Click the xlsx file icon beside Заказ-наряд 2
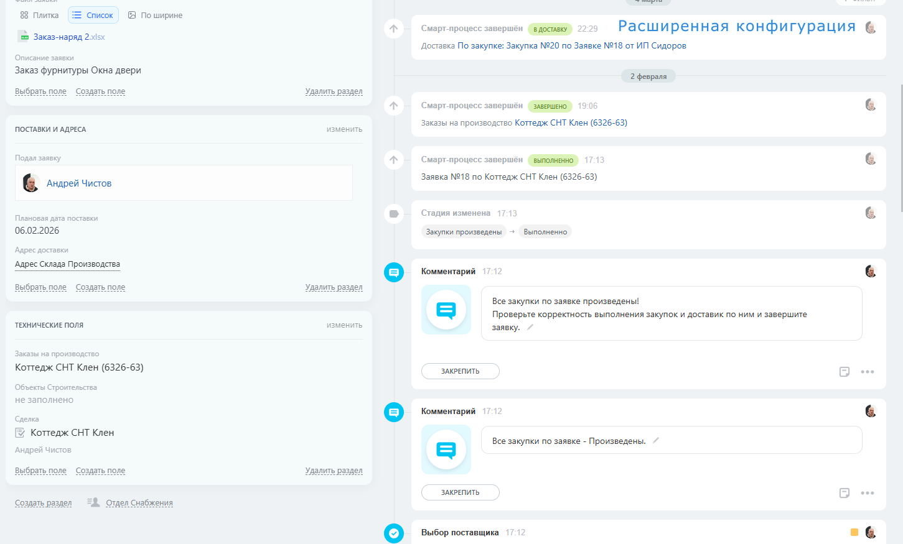 click(23, 36)
